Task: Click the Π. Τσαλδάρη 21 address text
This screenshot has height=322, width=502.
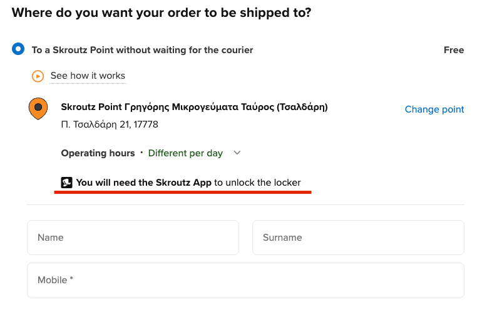Action: click(110, 124)
